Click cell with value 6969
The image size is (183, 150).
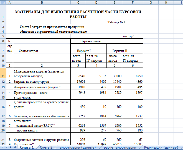[x=115, y=114]
